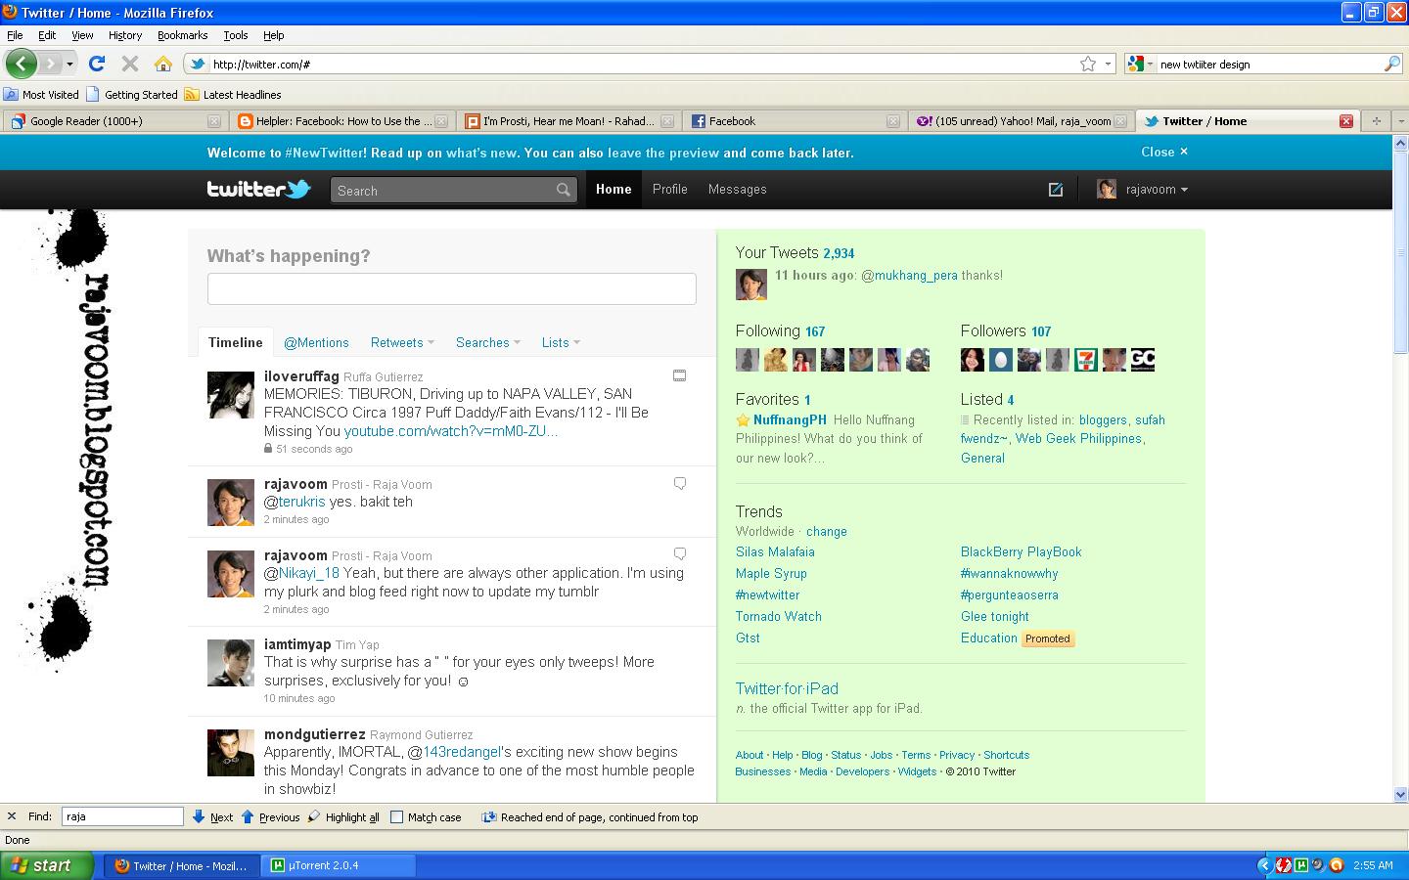The width and height of the screenshot is (1409, 880).
Task: Click the stop loading X icon
Action: tap(129, 64)
